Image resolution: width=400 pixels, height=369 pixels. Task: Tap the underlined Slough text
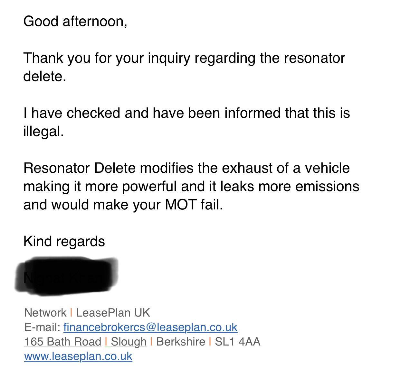pos(129,342)
